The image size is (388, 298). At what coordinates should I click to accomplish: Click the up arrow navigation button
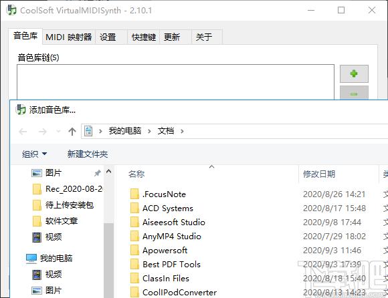point(72,132)
